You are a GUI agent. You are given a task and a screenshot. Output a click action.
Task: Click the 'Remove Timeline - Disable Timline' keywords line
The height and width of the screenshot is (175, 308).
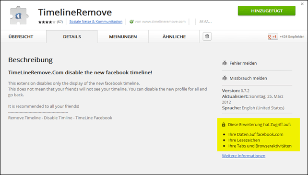(60, 118)
